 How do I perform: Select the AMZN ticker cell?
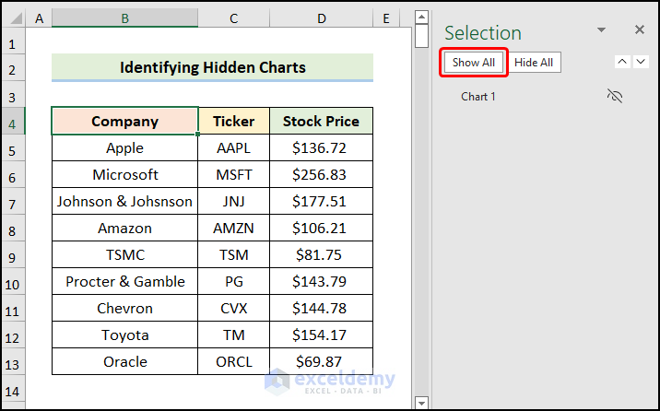(233, 228)
